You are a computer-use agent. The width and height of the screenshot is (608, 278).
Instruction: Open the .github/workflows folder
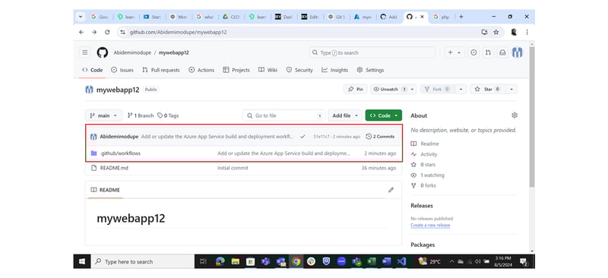coord(120,153)
